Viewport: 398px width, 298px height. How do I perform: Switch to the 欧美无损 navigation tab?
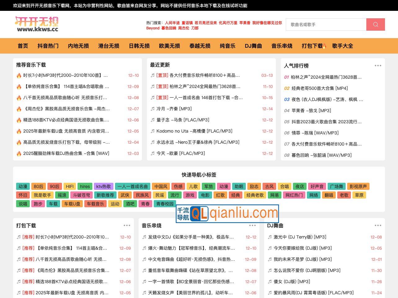tap(169, 46)
